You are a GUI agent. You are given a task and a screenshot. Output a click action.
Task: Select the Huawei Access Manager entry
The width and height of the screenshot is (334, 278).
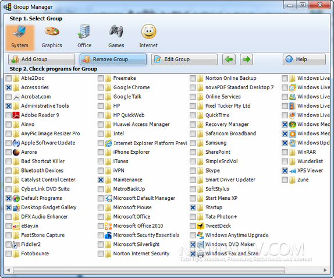point(141,124)
